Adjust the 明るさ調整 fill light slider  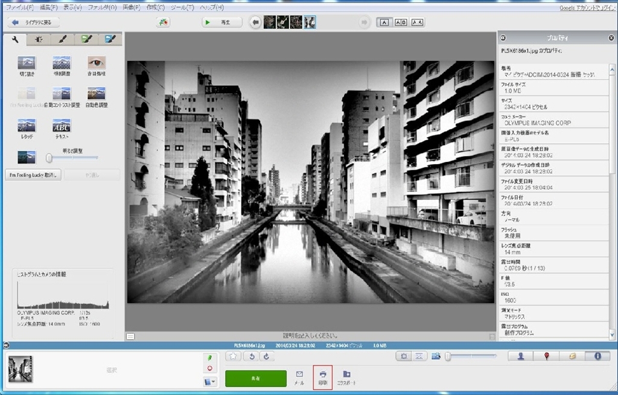tap(73, 158)
